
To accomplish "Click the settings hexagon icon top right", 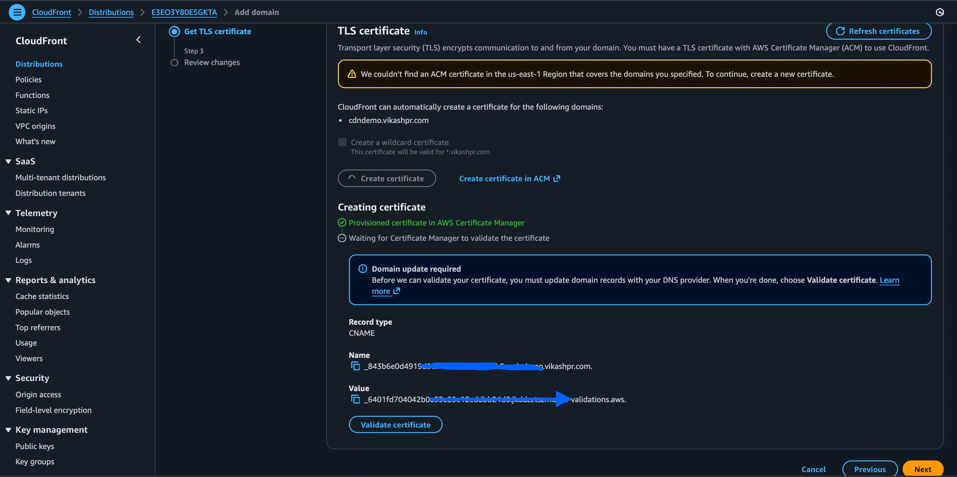I will point(939,12).
